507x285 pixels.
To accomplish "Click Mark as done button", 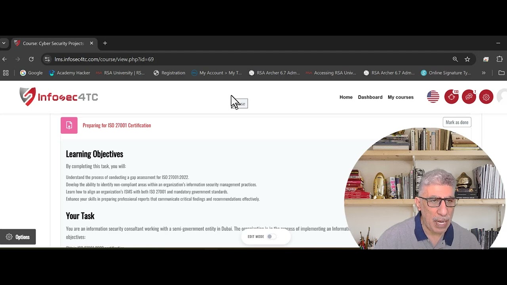I will 457,122.
